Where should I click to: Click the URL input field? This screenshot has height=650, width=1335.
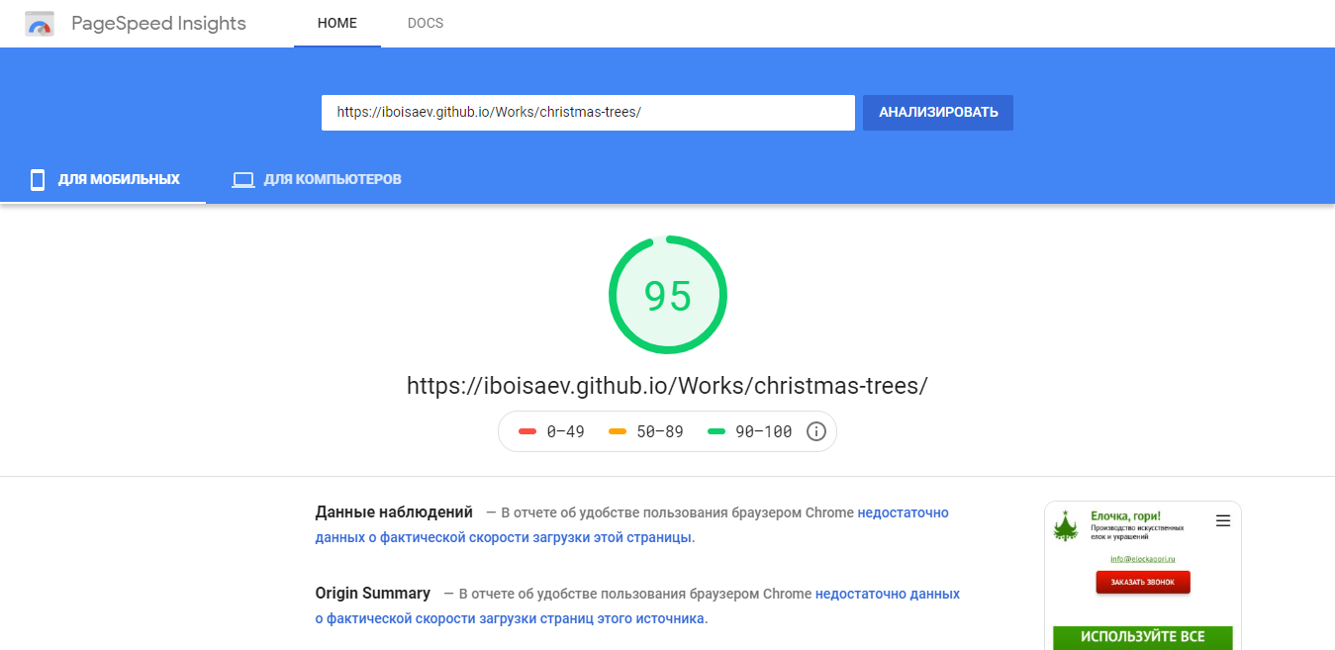(x=588, y=113)
